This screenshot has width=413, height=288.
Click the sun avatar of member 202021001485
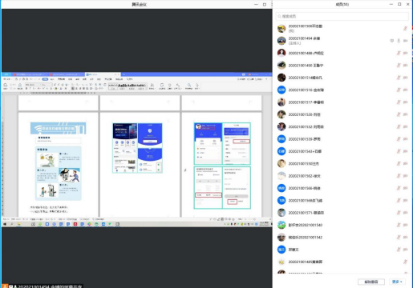(x=281, y=262)
